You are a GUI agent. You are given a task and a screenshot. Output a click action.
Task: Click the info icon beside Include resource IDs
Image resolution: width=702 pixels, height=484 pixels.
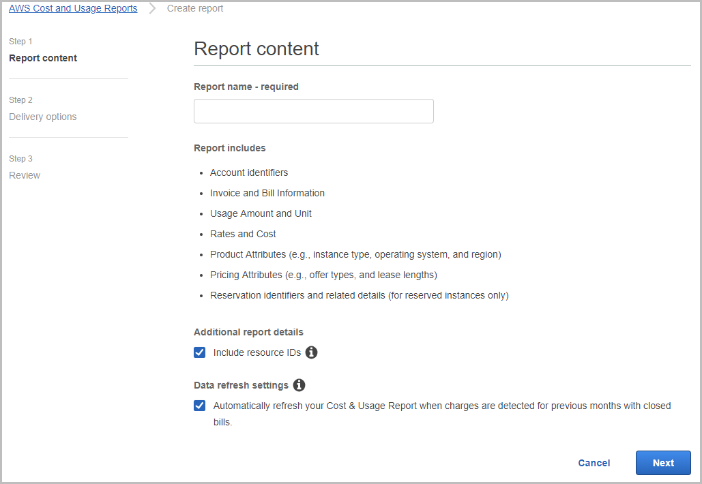[x=311, y=352]
